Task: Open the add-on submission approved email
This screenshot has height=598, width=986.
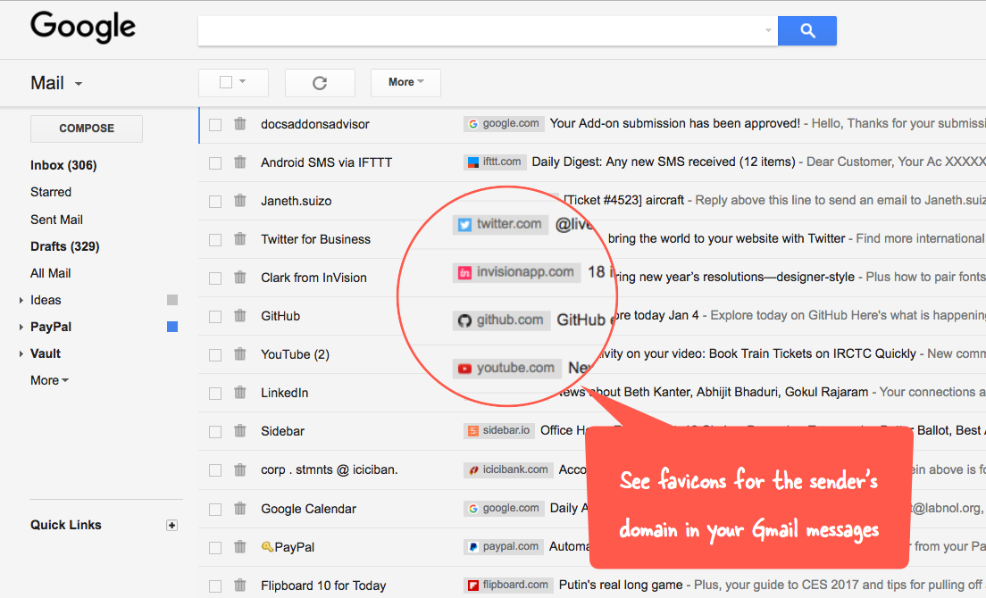Action: tap(674, 124)
